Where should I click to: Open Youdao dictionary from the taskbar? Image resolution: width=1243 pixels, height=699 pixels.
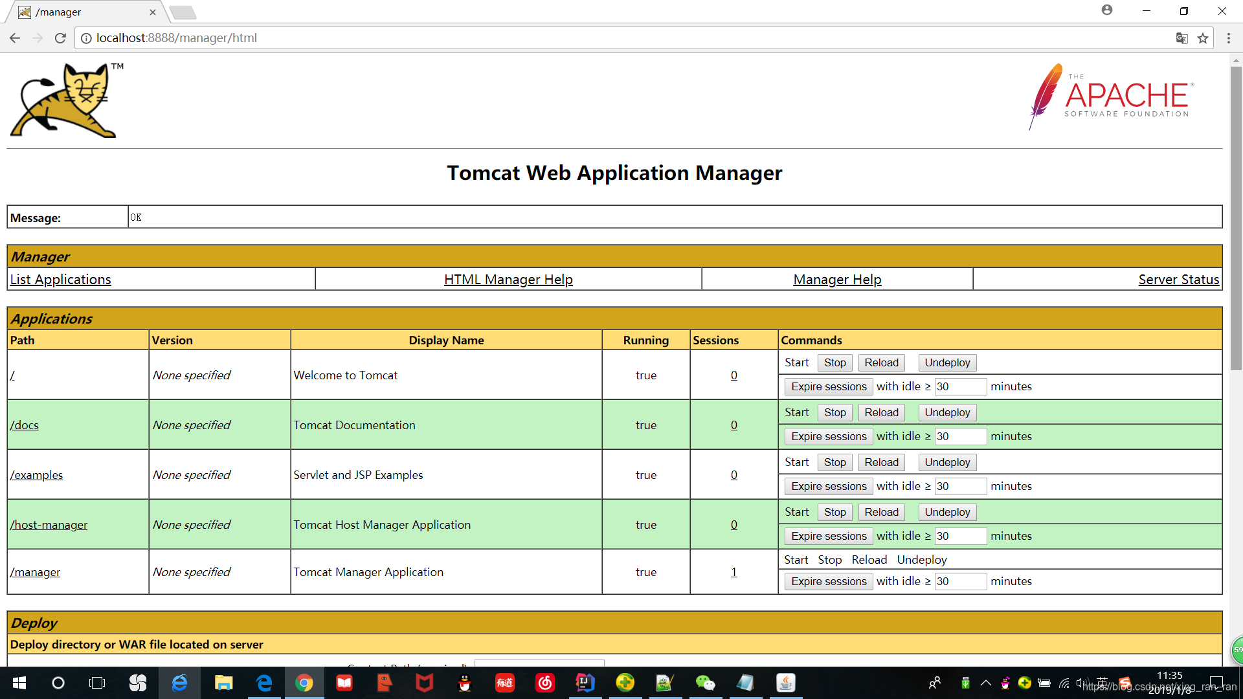click(504, 683)
